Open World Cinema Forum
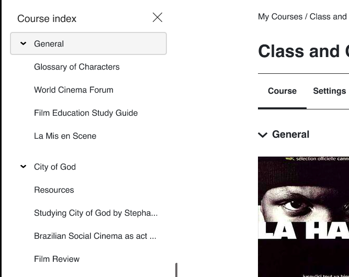Image resolution: width=349 pixels, height=277 pixels. pyautogui.click(x=74, y=90)
